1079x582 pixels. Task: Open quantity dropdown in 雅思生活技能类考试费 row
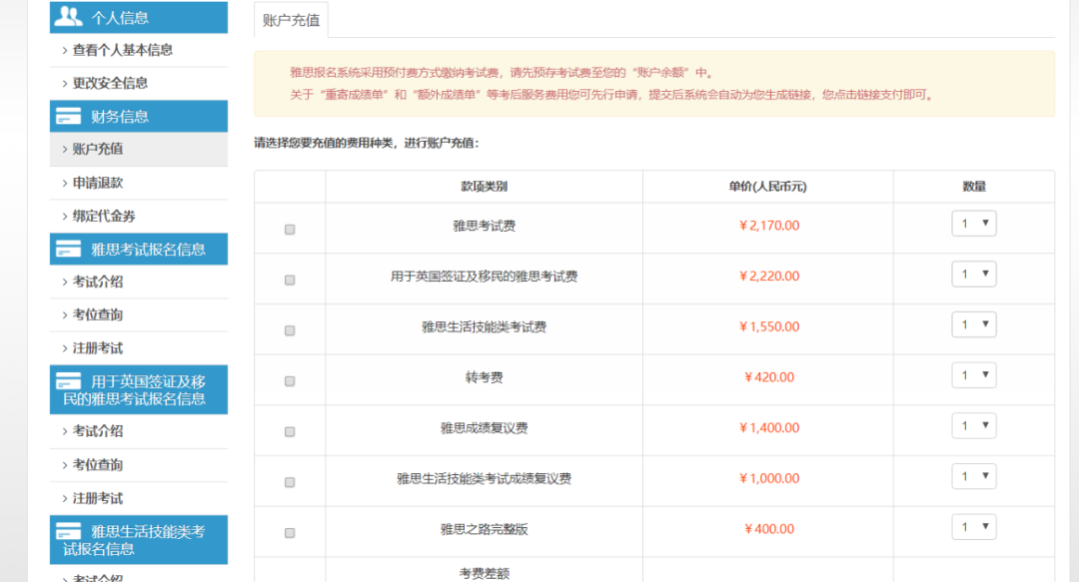pos(974,324)
